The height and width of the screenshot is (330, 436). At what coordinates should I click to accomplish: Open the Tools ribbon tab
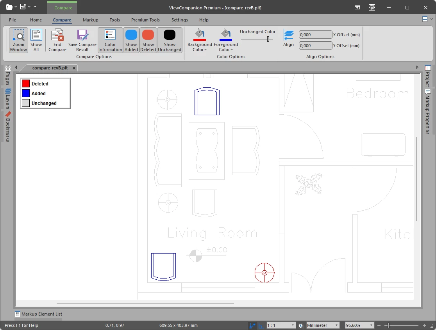pyautogui.click(x=114, y=20)
